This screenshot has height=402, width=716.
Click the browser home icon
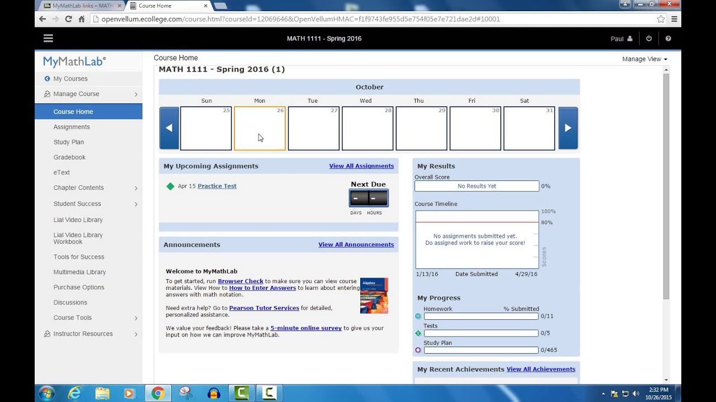click(82, 19)
